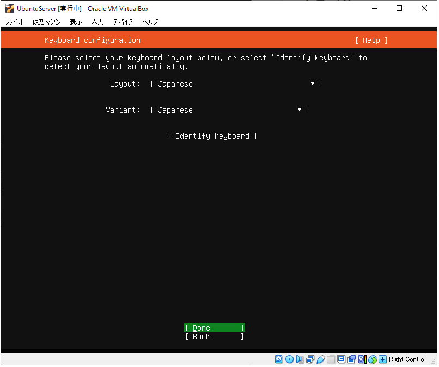Open the Layout dropdown showing Japanese

click(236, 84)
